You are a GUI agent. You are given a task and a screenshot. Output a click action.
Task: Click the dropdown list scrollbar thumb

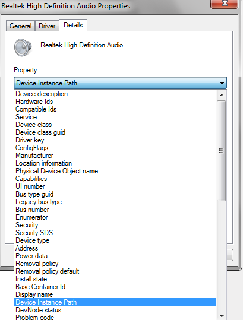(222, 151)
